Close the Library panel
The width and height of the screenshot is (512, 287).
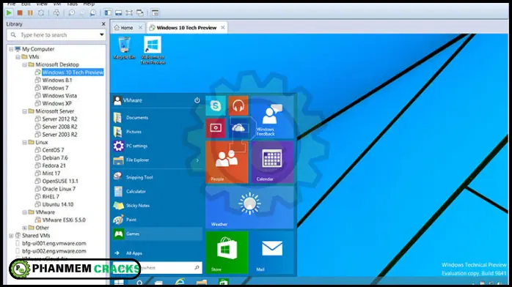(x=103, y=23)
